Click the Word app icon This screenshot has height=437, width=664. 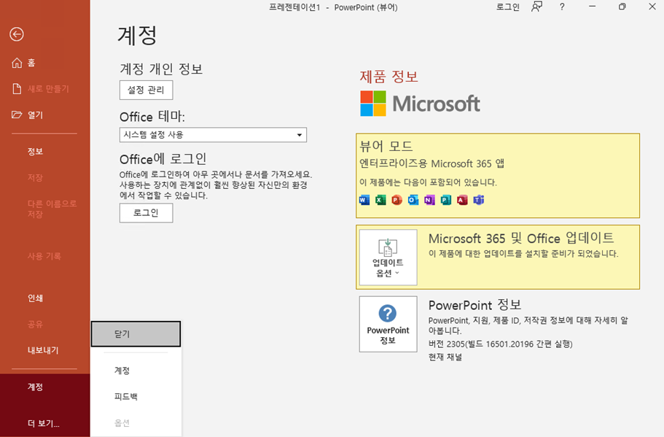click(364, 200)
